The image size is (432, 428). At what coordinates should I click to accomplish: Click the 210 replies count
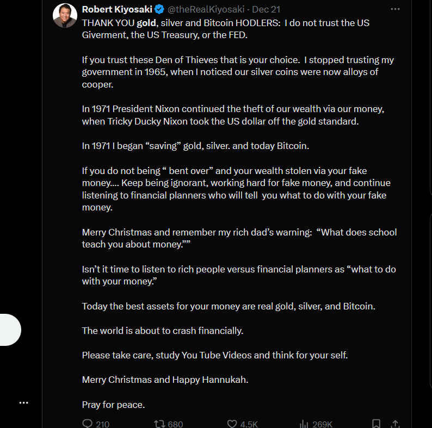102,424
